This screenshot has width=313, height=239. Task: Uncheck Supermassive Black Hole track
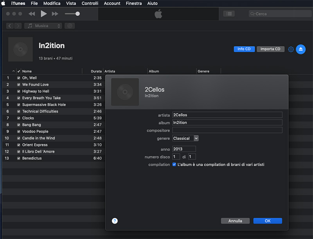coord(18,104)
